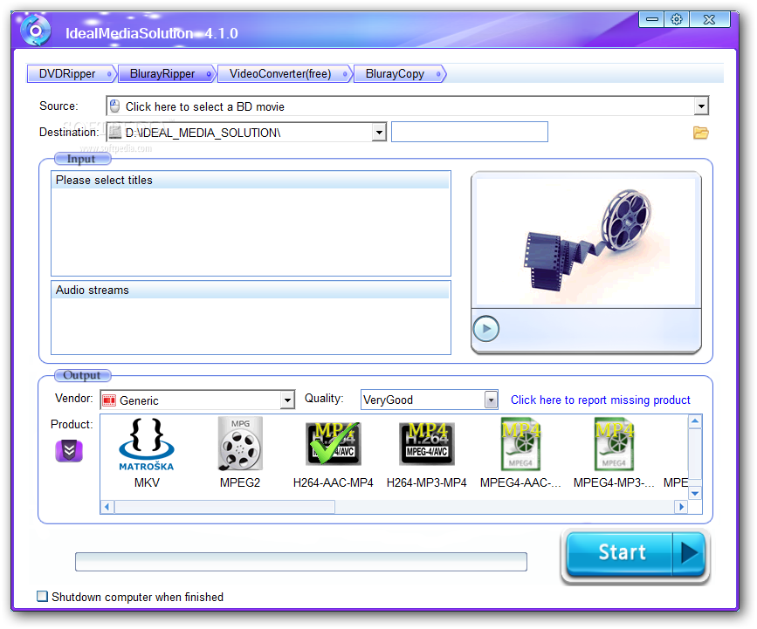Choose the MPEG2 output format icon
The image size is (757, 629).
coord(240,443)
